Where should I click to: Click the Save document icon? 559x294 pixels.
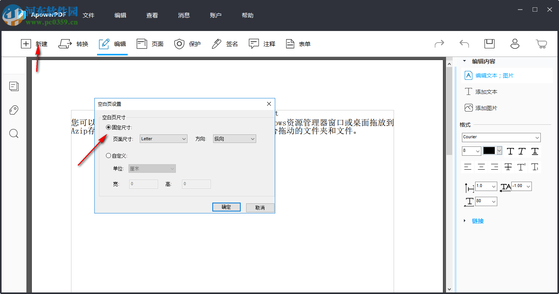(x=489, y=44)
